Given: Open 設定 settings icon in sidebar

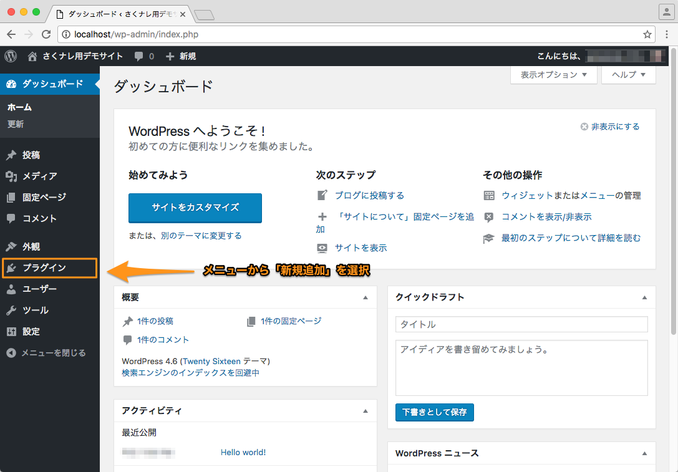Looking at the screenshot, I should click(11, 332).
